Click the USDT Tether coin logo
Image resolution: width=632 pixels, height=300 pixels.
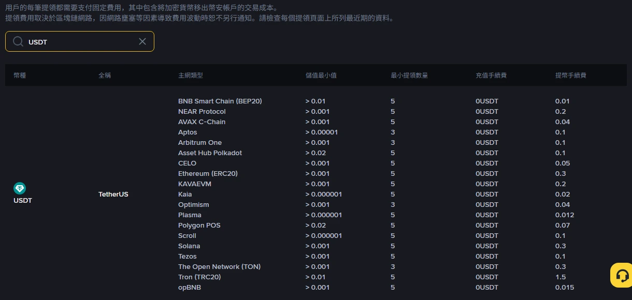pyautogui.click(x=20, y=188)
